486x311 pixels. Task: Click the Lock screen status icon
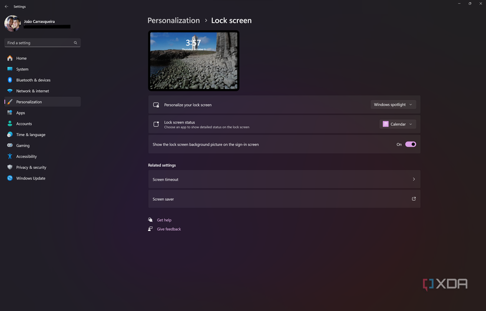point(156,124)
